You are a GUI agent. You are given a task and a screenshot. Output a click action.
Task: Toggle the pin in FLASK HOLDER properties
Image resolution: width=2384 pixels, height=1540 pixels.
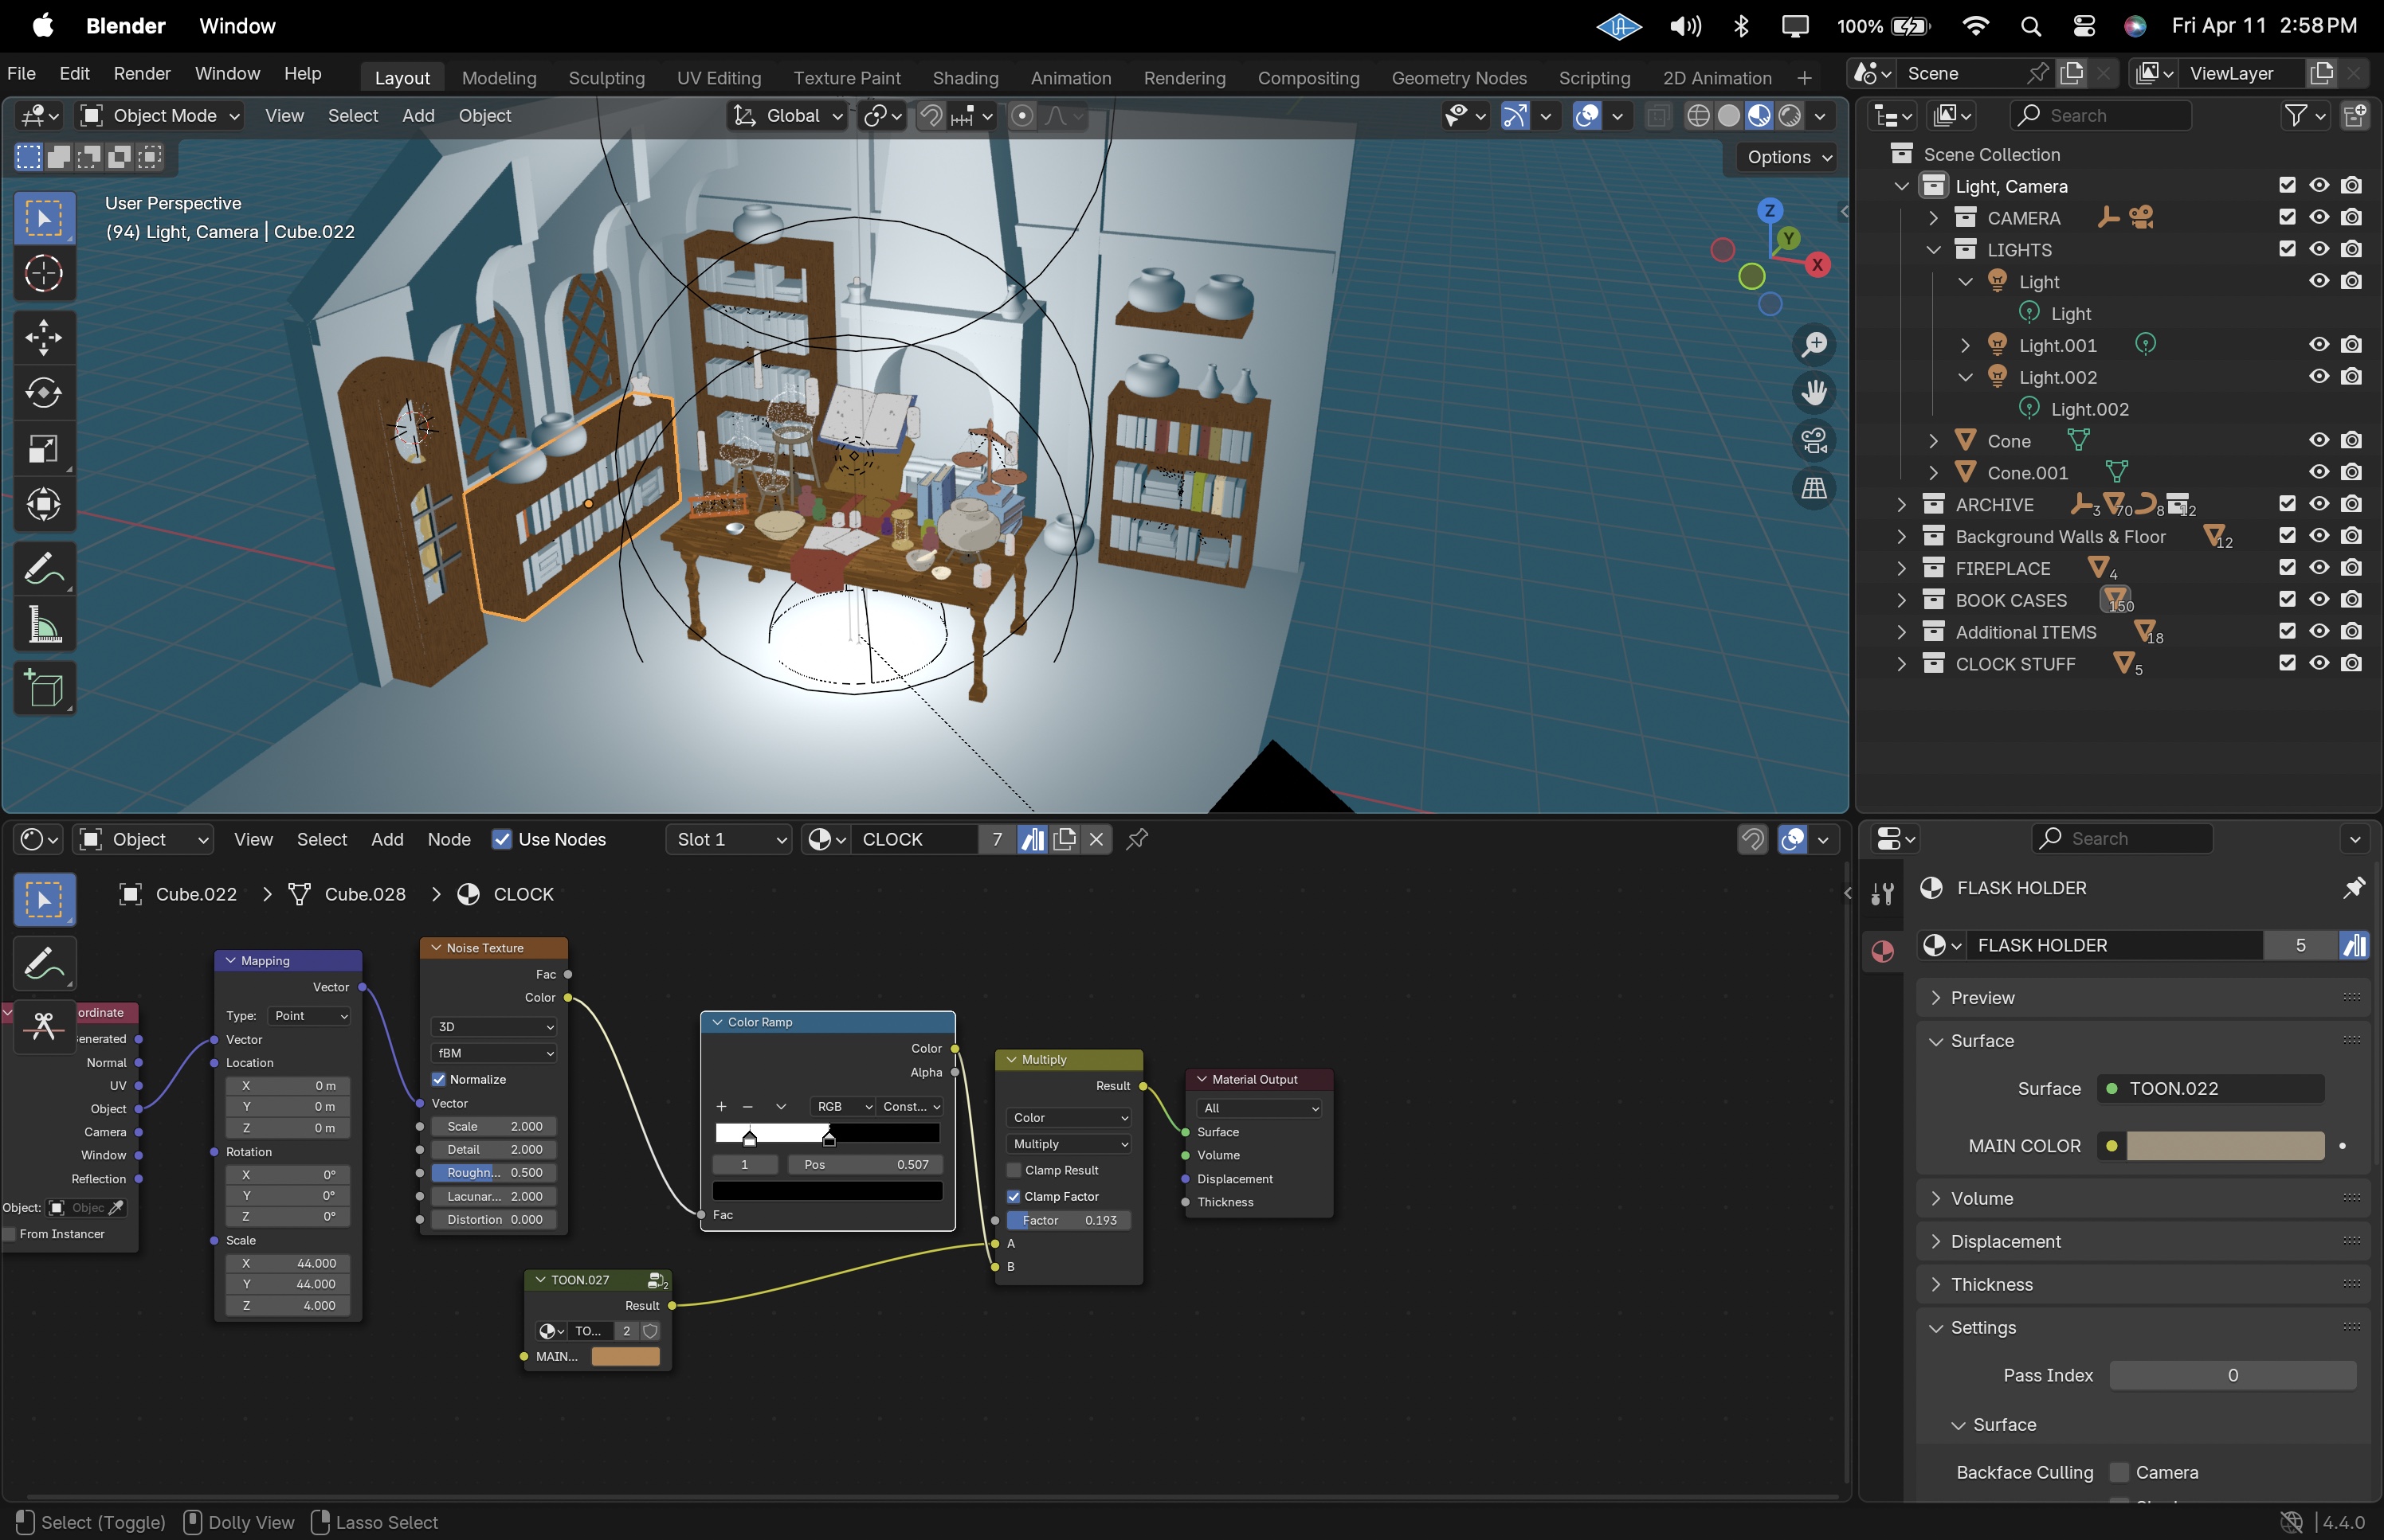[x=2353, y=888]
